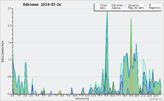Click the '18 h' x-axis tick label
This screenshot has width=164, height=101.
coord(125,96)
